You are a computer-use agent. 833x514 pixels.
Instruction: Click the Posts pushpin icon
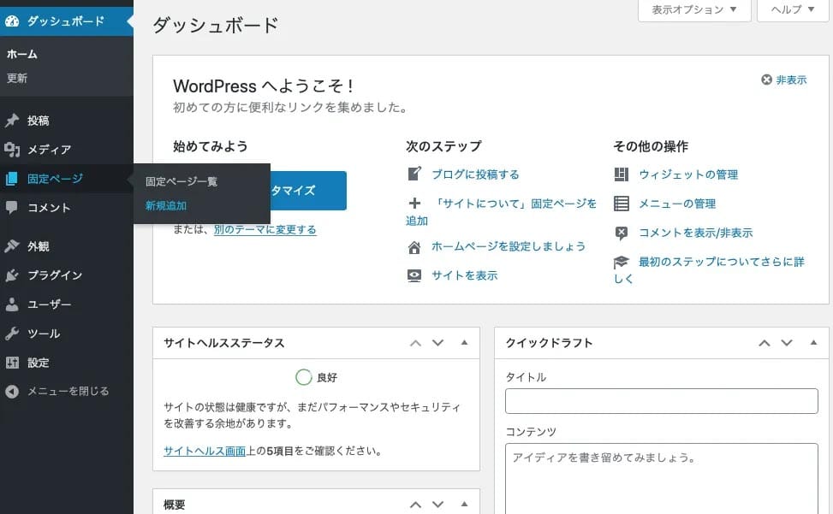click(12, 121)
